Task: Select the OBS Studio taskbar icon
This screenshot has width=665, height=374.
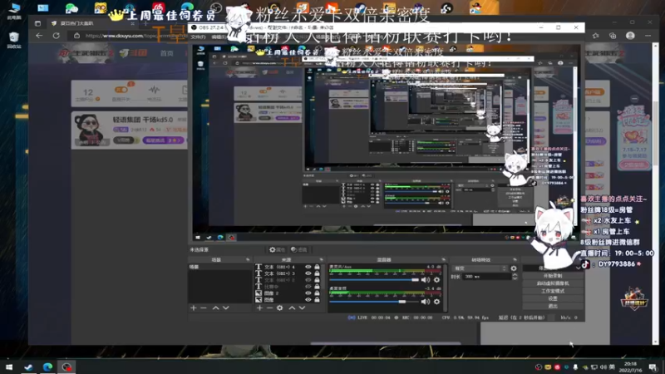Action: coord(66,367)
